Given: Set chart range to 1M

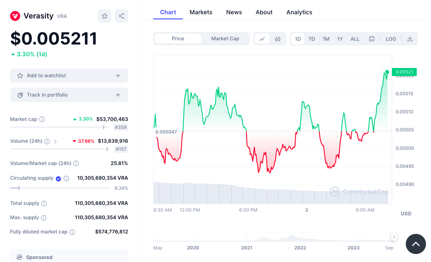Looking at the screenshot, I should point(326,39).
